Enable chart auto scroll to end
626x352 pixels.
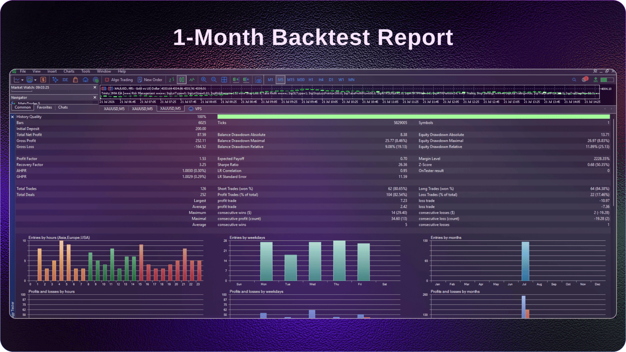(x=236, y=80)
